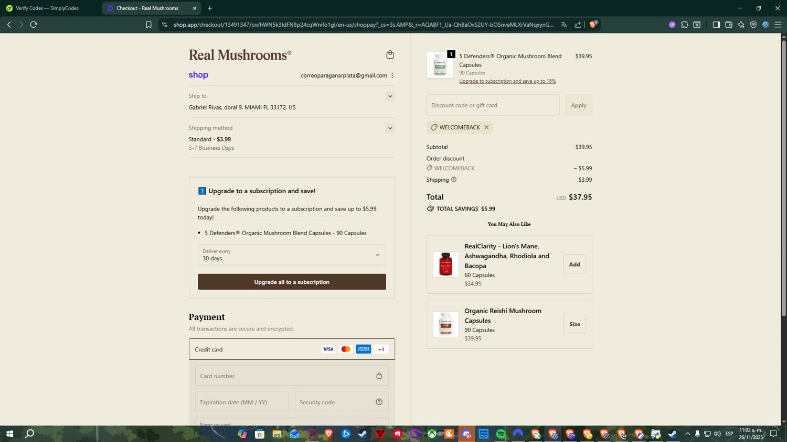Screen dimensions: 787x442
Task: Click 5 Defenders product thumbnail
Action: 440,65
